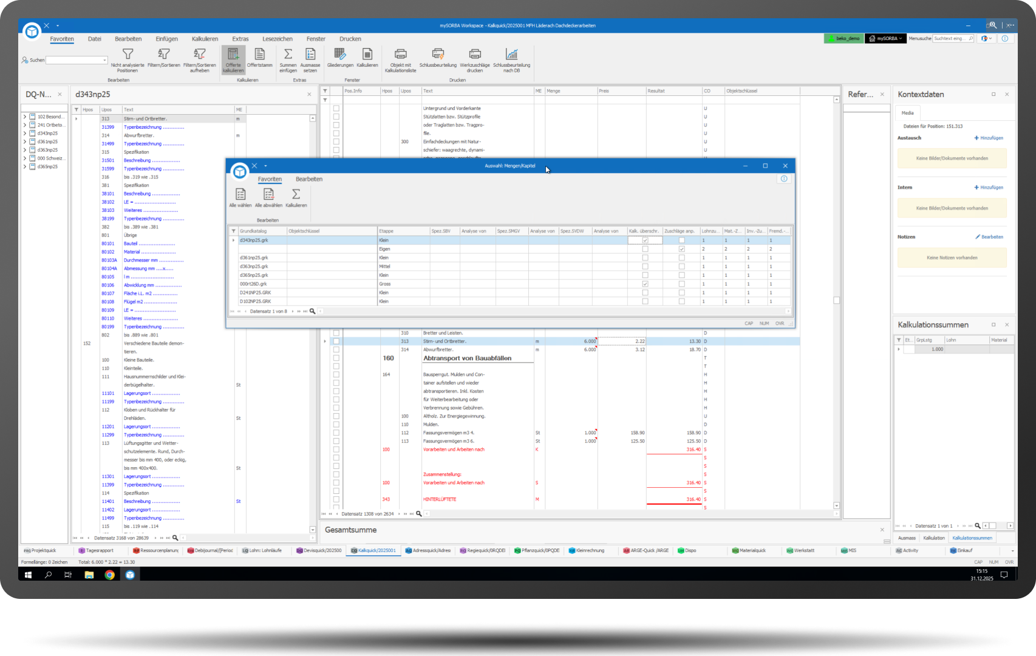
Task: Open the Kalkulieren menu tab
Action: [x=205, y=39]
